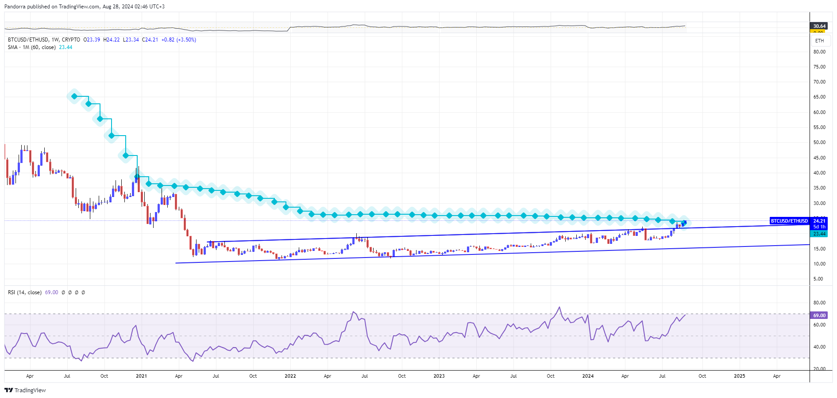Click the +0.82 (+3.50%) change value

point(179,40)
